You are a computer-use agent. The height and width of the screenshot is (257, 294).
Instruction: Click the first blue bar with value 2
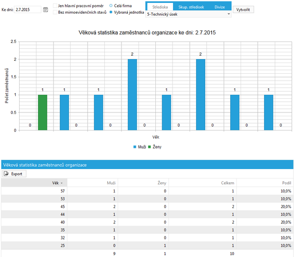click(x=132, y=95)
